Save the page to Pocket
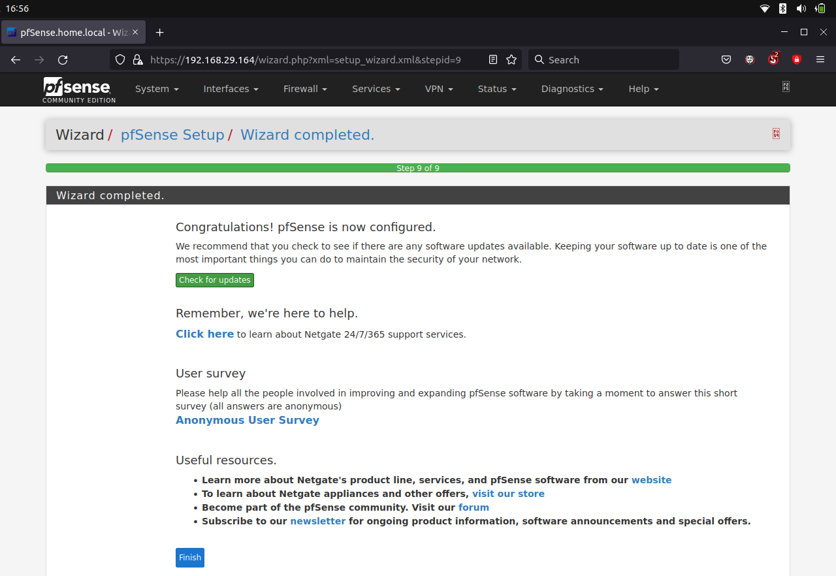836x576 pixels. pyautogui.click(x=726, y=59)
